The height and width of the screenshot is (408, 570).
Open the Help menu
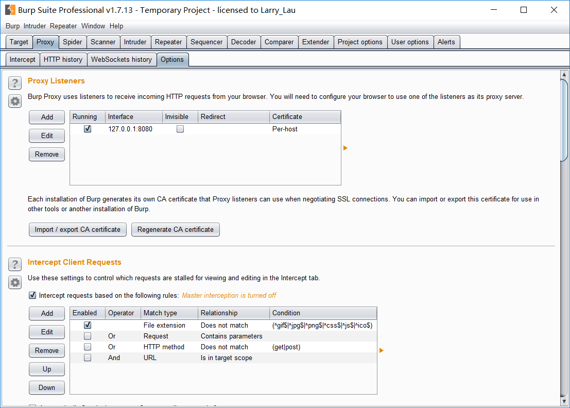(x=116, y=26)
